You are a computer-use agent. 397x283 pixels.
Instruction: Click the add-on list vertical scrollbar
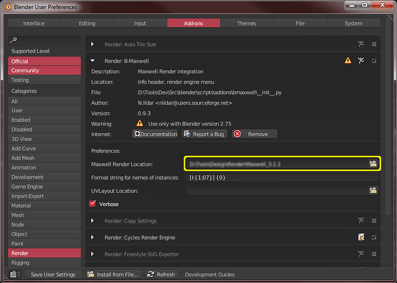coord(388,116)
